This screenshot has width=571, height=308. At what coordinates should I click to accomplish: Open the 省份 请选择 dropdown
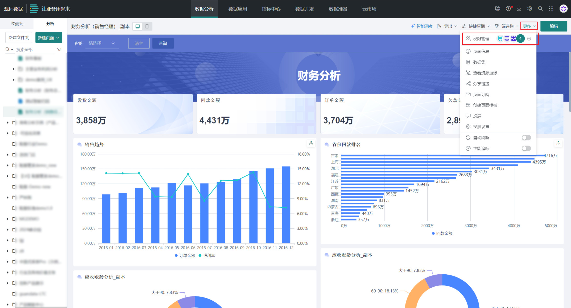102,43
